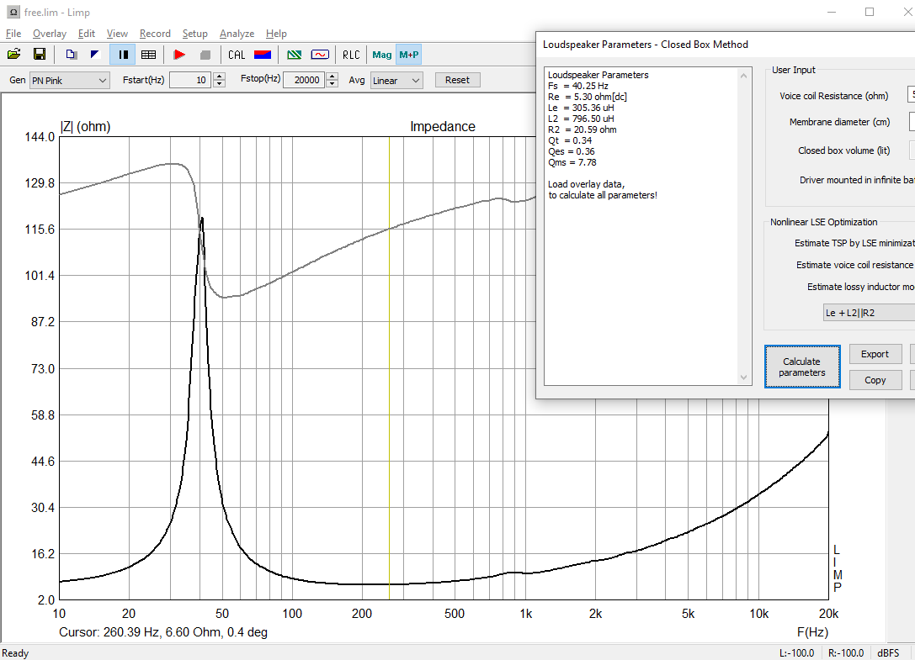915x660 pixels.
Task: Open the Analyze menu
Action: click(237, 34)
